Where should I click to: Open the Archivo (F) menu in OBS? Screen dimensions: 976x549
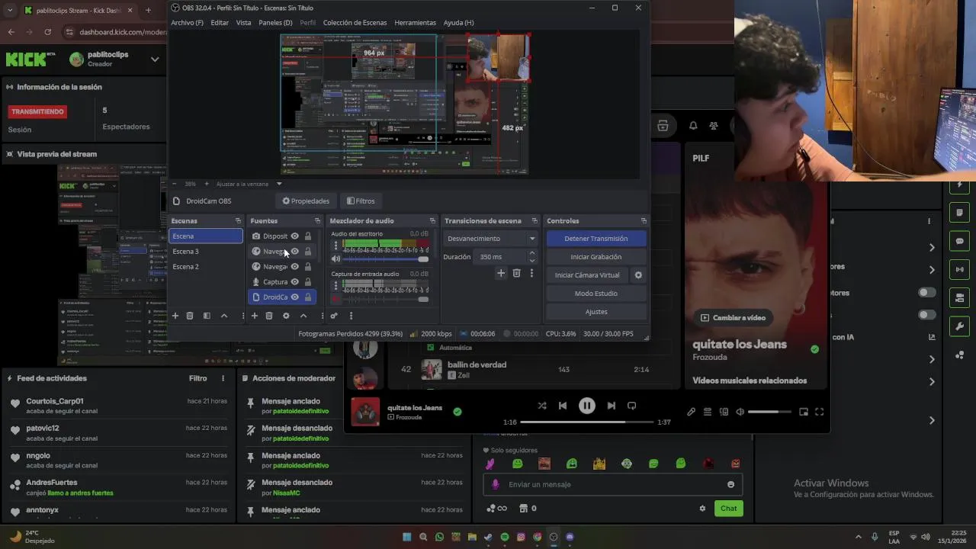pos(187,23)
